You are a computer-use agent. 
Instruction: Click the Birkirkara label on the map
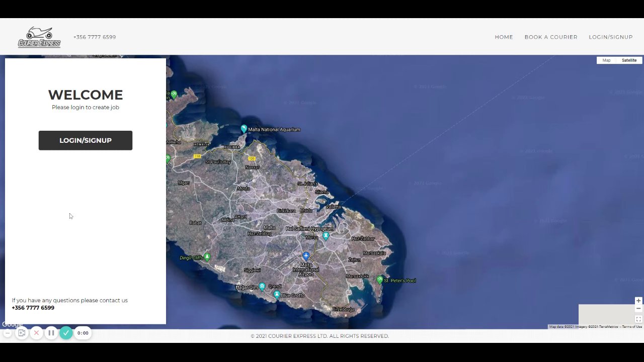pos(286,211)
